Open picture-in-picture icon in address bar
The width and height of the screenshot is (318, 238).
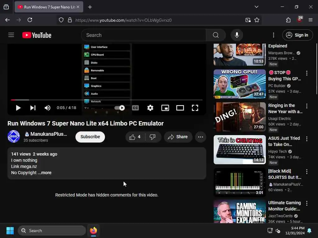pos(248,20)
